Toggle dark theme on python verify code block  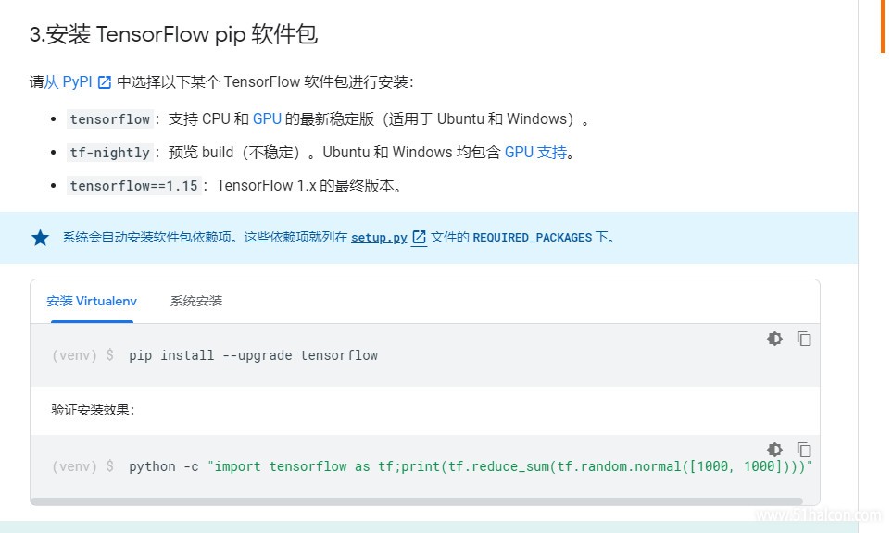point(774,450)
